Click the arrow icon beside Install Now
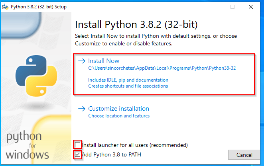The width and height of the screenshot is (264, 166). (x=82, y=61)
